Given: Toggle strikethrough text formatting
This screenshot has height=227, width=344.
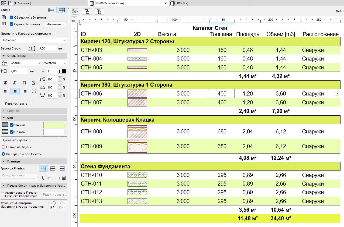Looking at the screenshot, I should pos(33,83).
